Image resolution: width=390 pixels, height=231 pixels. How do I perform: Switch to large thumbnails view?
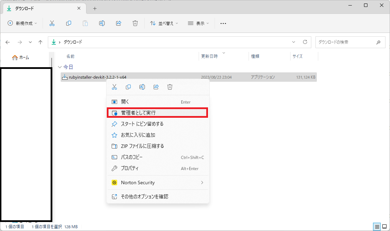[x=384, y=226]
